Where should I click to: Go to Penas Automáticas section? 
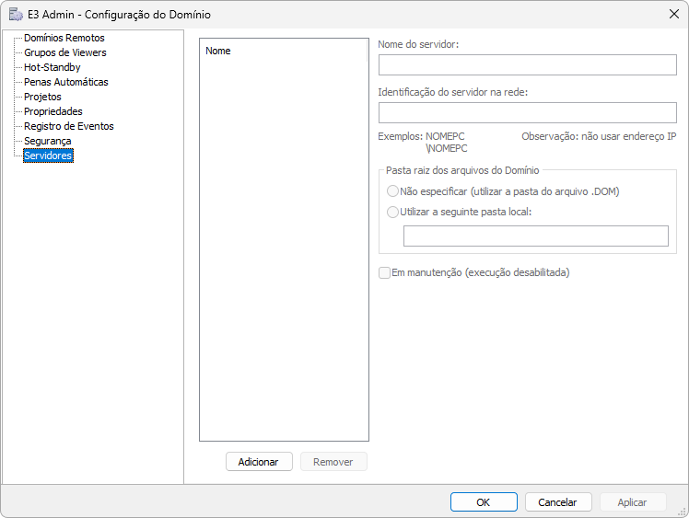point(65,82)
